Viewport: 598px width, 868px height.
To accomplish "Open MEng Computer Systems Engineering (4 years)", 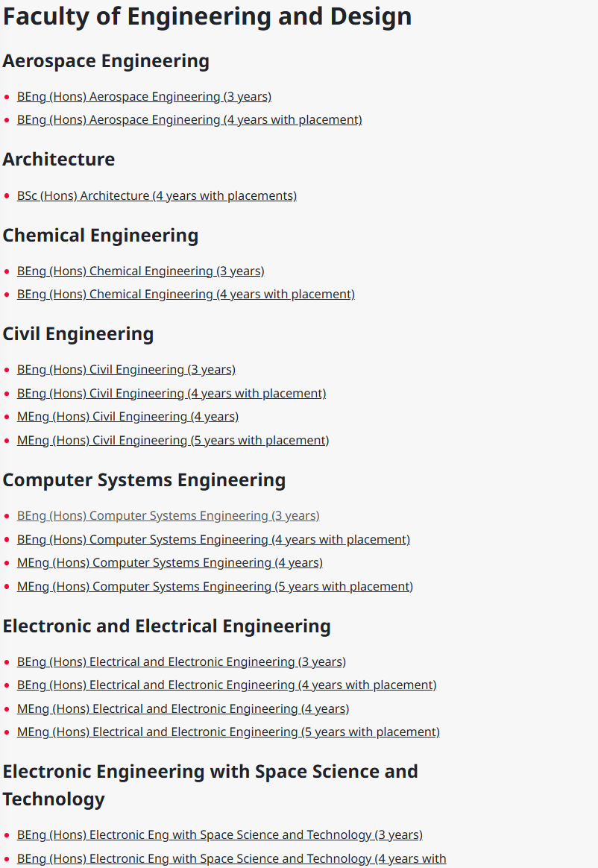I will pos(170,563).
